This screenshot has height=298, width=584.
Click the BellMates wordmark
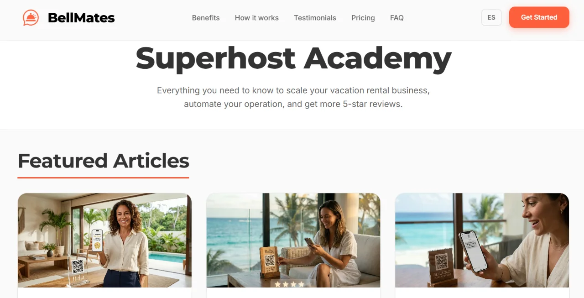(x=81, y=18)
